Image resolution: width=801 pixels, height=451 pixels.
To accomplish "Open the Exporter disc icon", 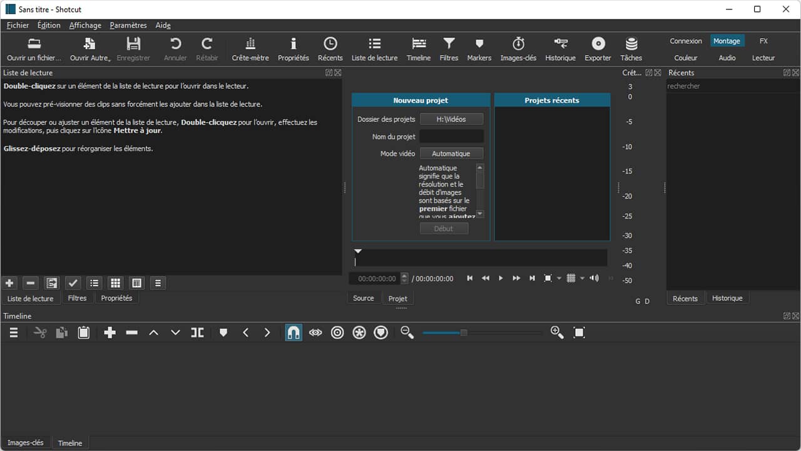I will [x=598, y=49].
